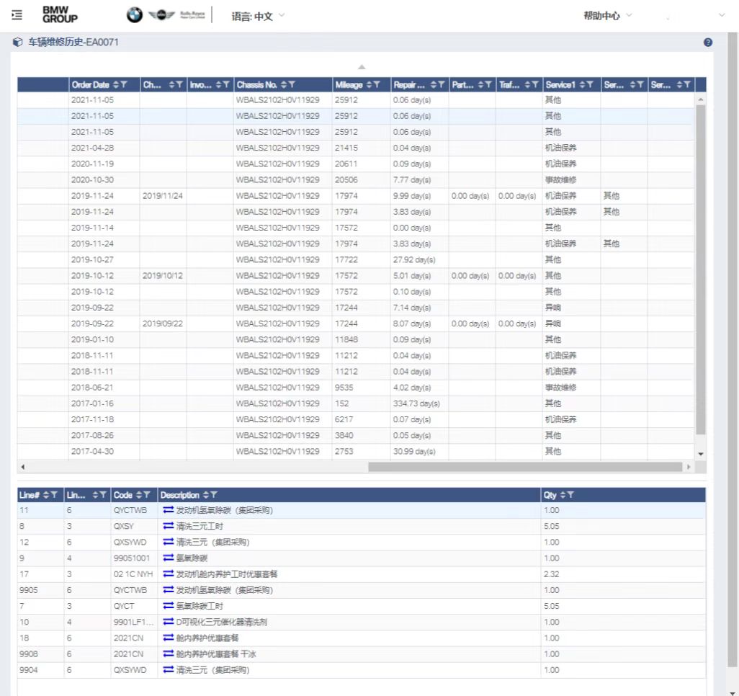Open the Code column filter

coord(147,495)
